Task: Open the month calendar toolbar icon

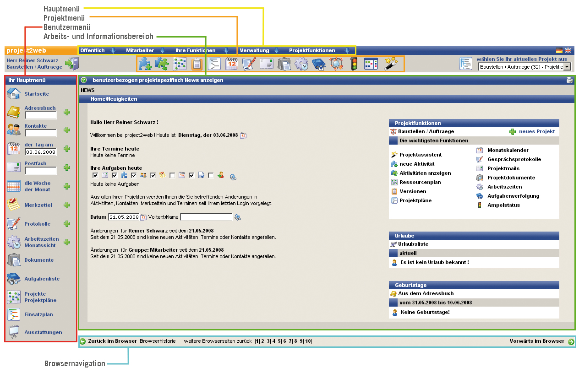Action: point(232,64)
